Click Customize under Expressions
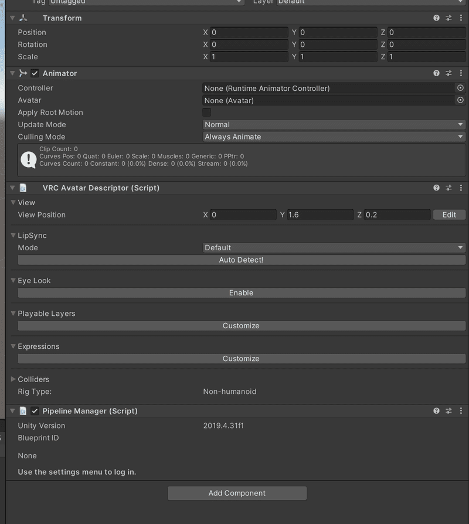This screenshot has width=469, height=524. 242,359
